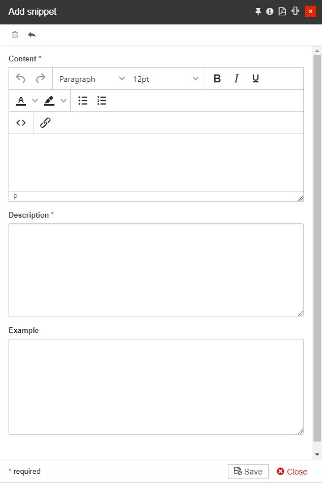322x483 pixels.
Task: Click the trash delete icon
Action: (x=15, y=35)
